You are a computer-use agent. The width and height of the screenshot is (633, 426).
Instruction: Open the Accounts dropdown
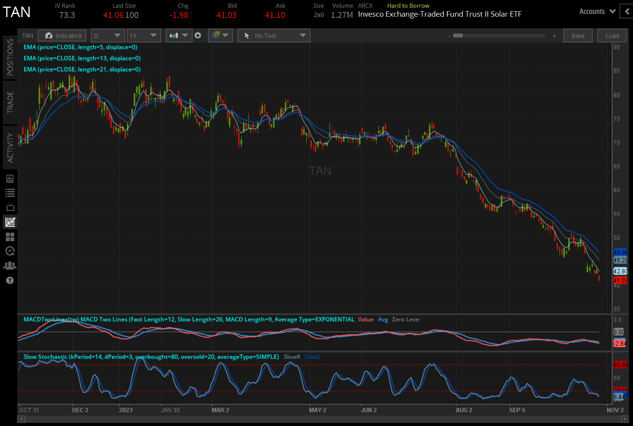click(x=596, y=11)
